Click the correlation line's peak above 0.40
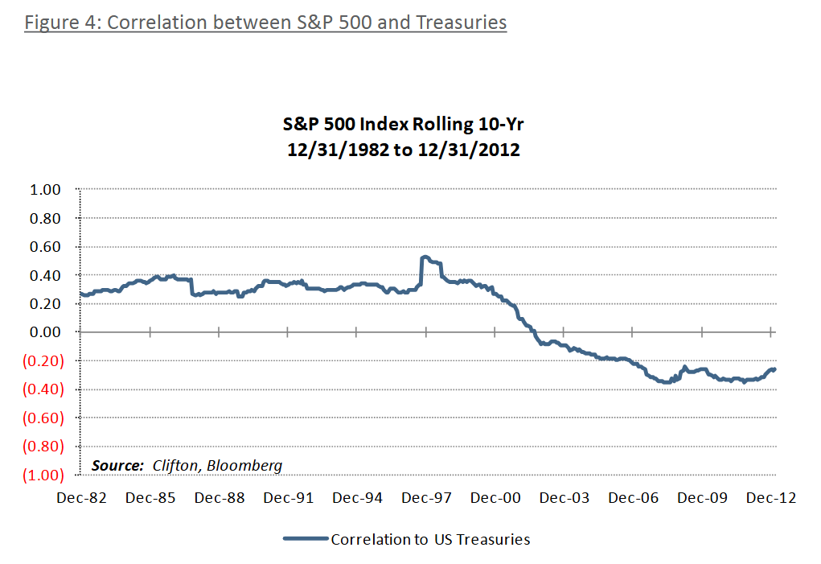The image size is (821, 564). (425, 257)
